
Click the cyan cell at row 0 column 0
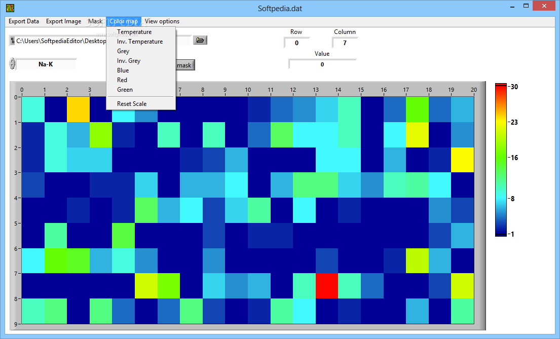(x=33, y=109)
